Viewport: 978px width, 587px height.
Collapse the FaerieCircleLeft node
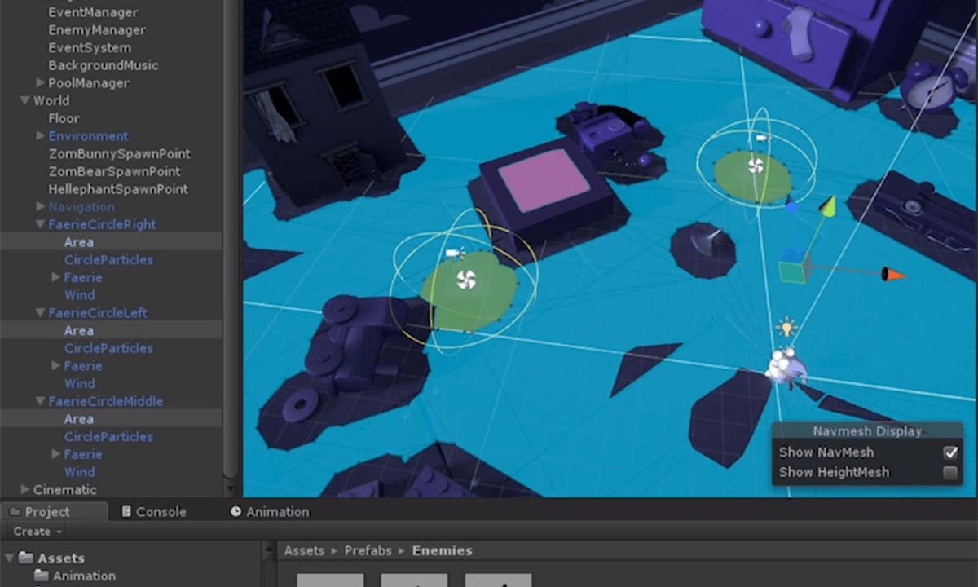coord(40,313)
